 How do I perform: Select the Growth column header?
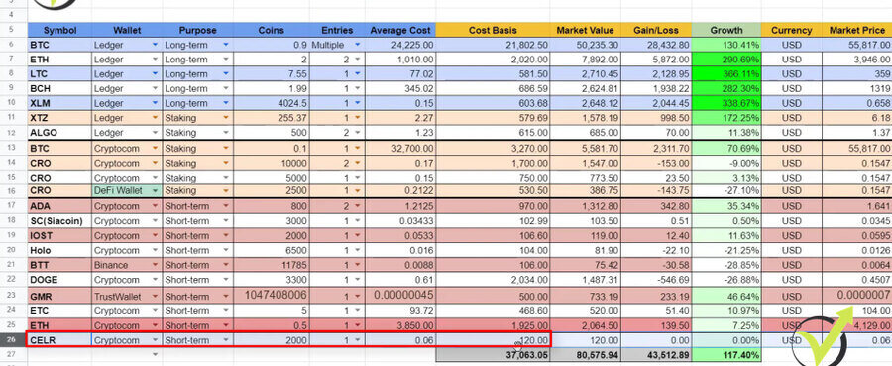click(x=726, y=30)
